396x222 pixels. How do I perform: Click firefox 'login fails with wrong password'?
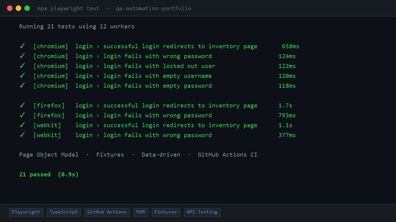pyautogui.click(x=157, y=115)
